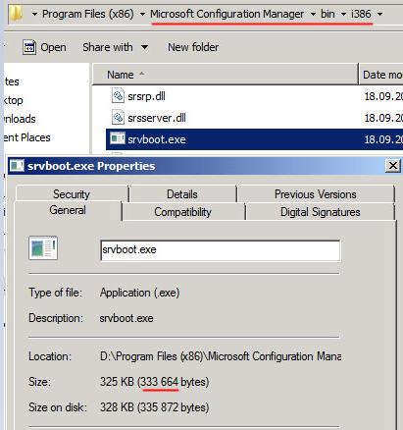The width and height of the screenshot is (403, 430).
Task: Click the large srvboot.exe application icon in Properties
Action: coord(43,248)
